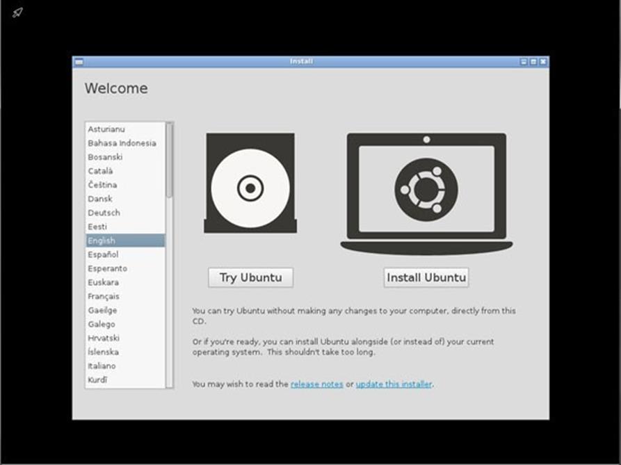Select Galego language
The height and width of the screenshot is (465, 621).
pos(125,324)
